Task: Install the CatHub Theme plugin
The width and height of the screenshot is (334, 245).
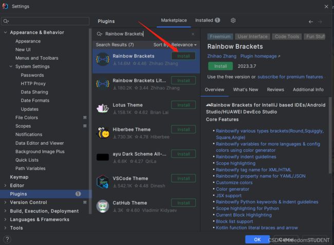Action: (183, 203)
